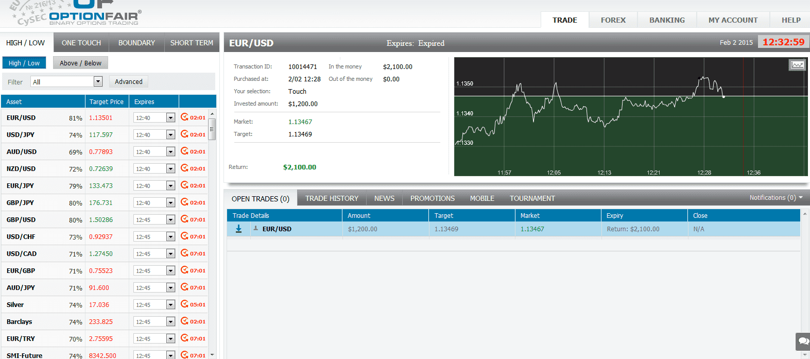
Task: Click the timer icon in EUR/GBP row
Action: (x=184, y=270)
